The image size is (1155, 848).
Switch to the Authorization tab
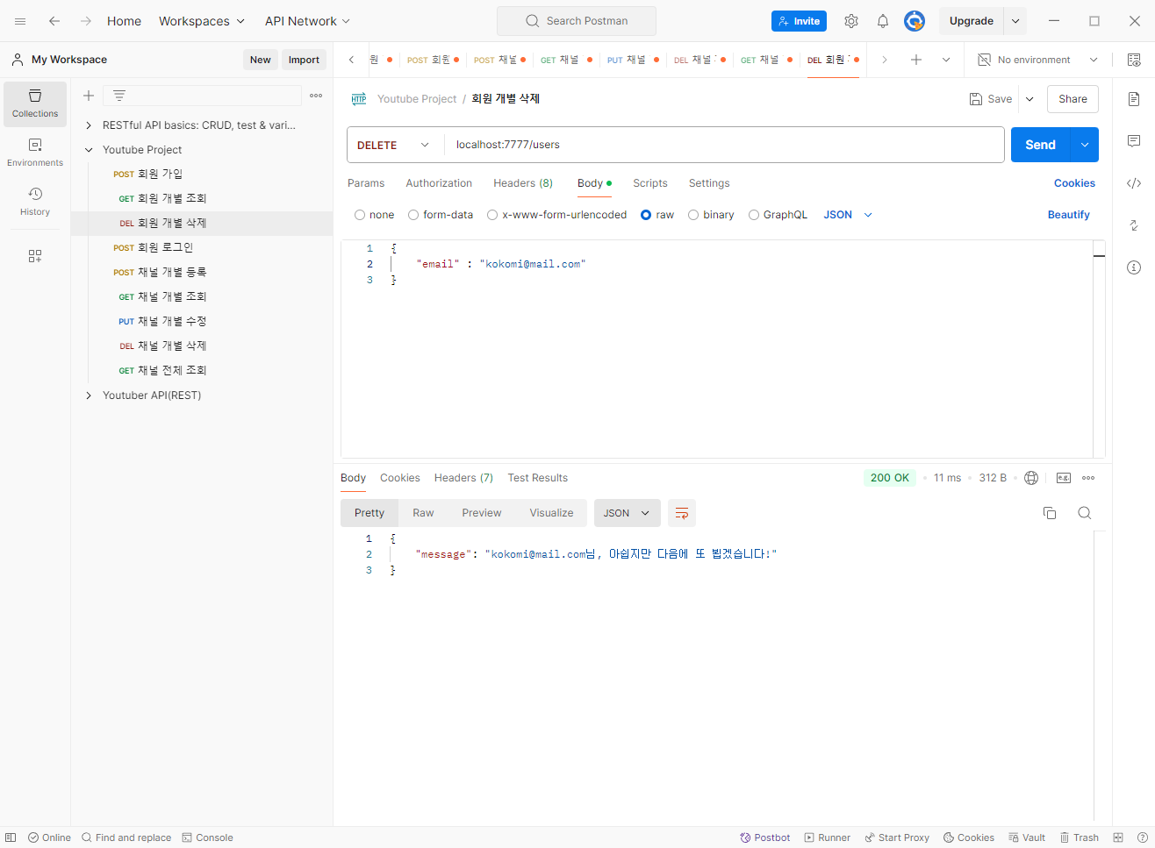click(439, 183)
